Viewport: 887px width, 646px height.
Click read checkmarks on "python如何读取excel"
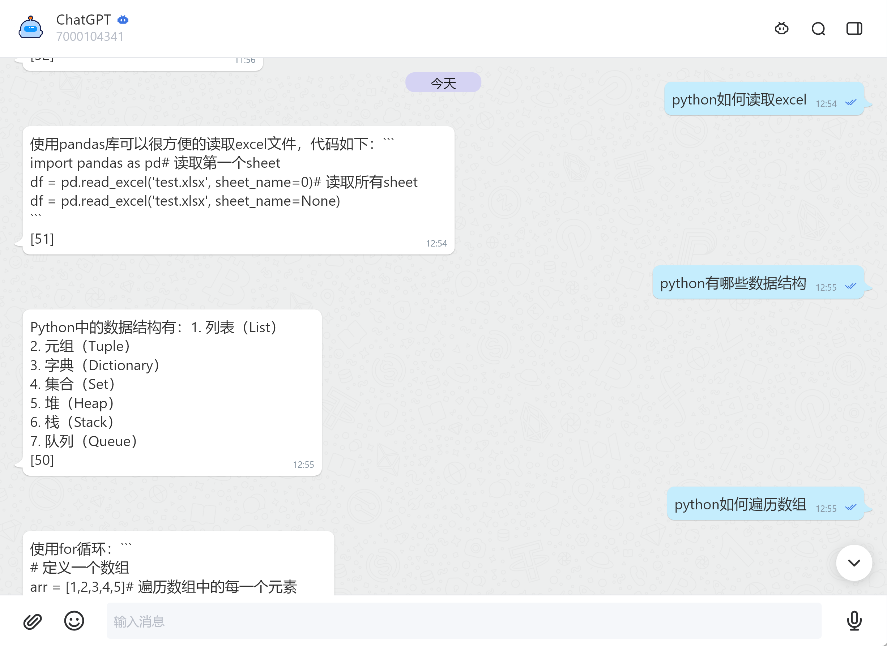pos(850,103)
